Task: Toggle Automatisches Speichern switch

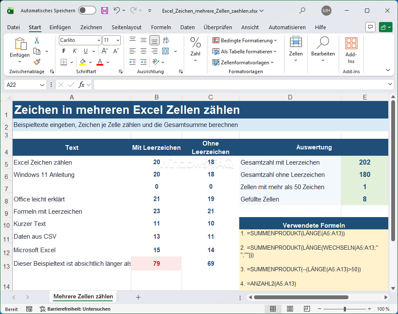Action: [87, 11]
